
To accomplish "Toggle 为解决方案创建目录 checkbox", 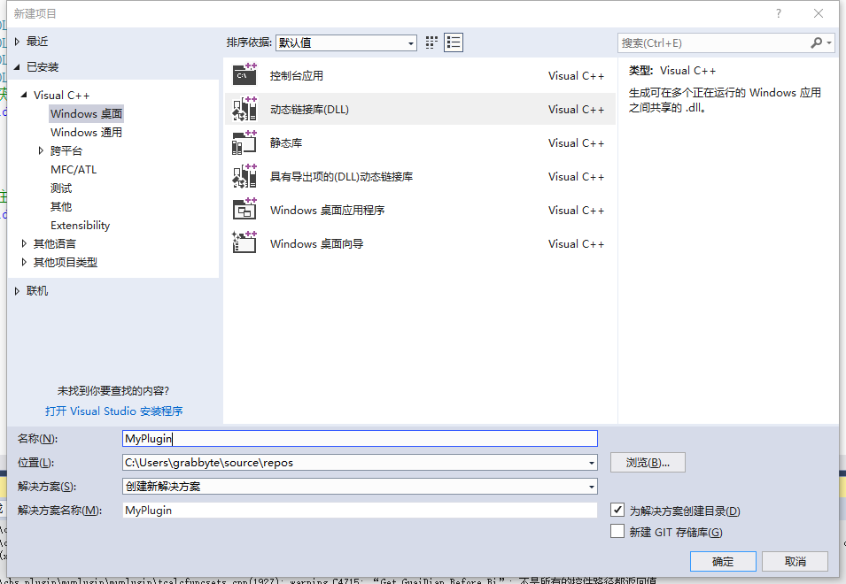I will pos(617,510).
